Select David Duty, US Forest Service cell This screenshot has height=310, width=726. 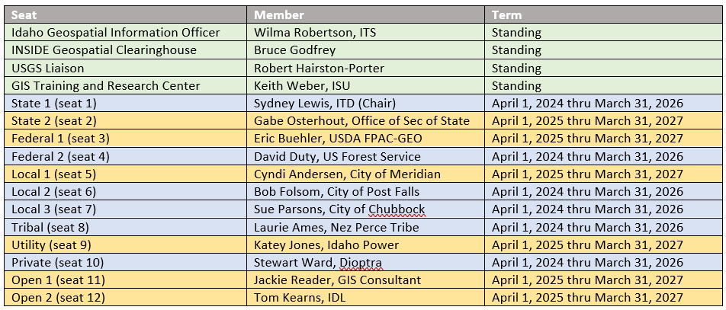[x=366, y=156]
